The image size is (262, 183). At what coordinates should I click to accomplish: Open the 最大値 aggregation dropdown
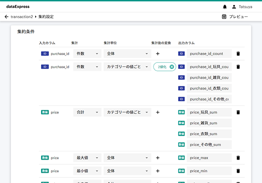(x=87, y=158)
